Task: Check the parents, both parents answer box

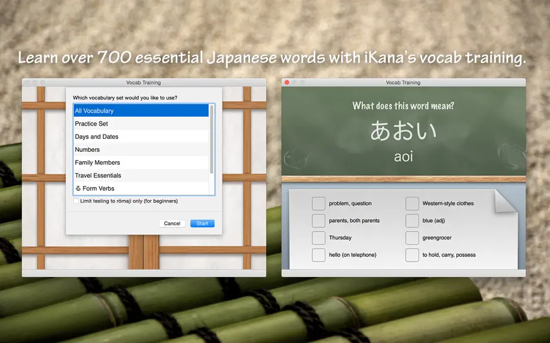Action: [x=319, y=220]
